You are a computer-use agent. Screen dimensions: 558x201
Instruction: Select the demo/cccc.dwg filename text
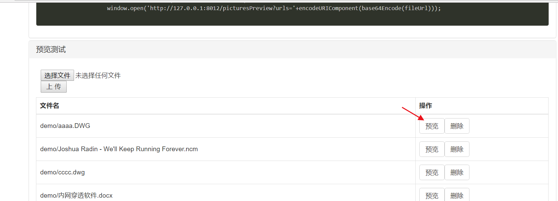click(x=62, y=172)
